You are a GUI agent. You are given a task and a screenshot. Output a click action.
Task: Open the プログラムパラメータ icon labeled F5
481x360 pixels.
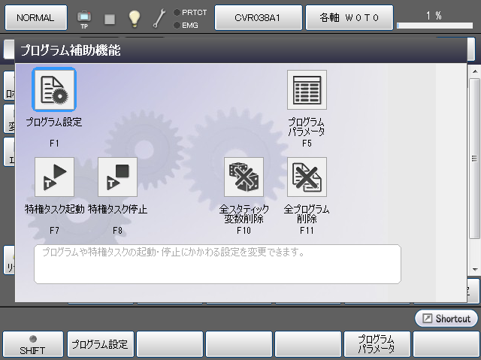point(307,89)
